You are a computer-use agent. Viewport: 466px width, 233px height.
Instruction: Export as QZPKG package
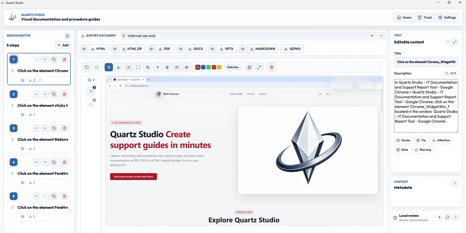click(292, 49)
